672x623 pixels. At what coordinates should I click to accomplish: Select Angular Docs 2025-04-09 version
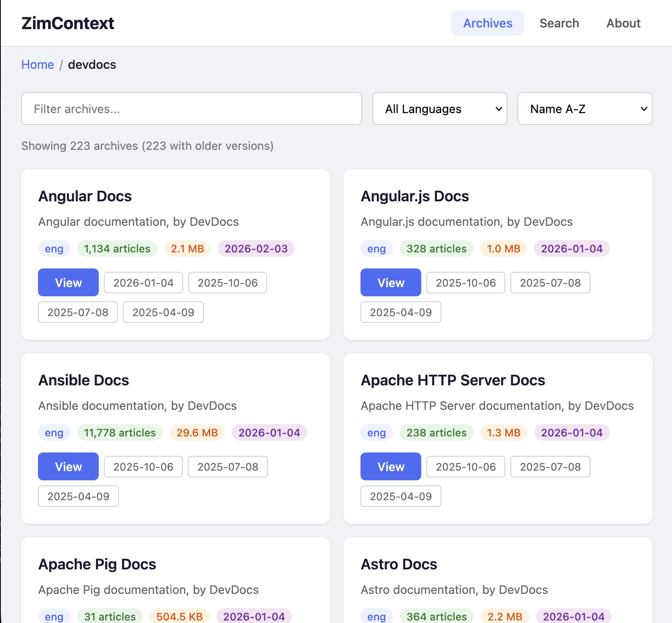tap(163, 312)
